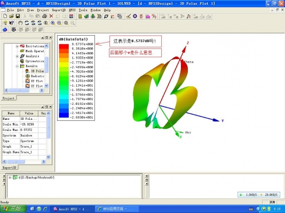This screenshot has width=285, height=213.
Task: Select the Pan hand tool
Action: pos(20,23)
